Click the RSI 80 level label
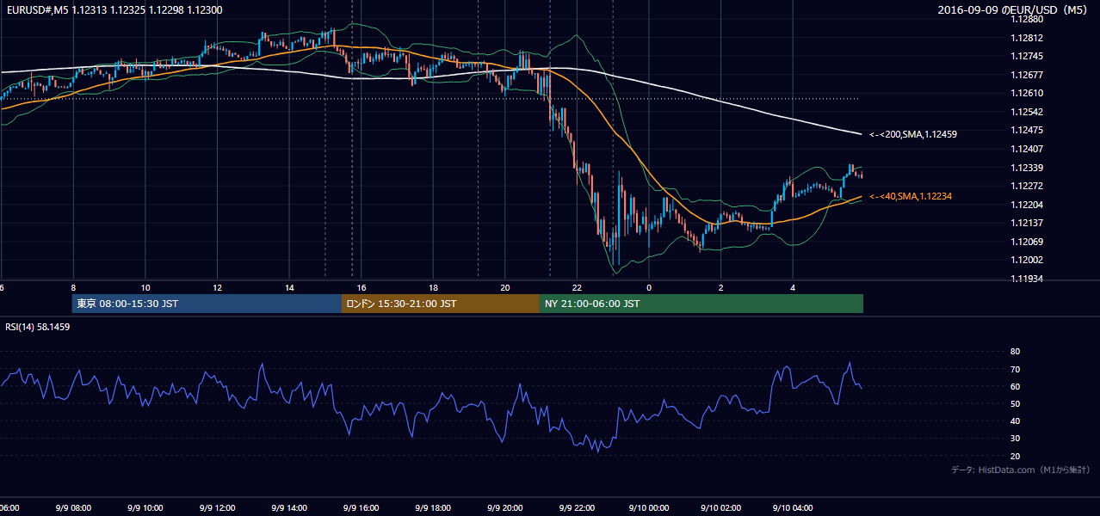Viewport: 1100px width, 516px height. point(1015,352)
